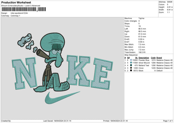Click the Clove color swatch
Viewport: 174px width, 123px height.
[131, 68]
